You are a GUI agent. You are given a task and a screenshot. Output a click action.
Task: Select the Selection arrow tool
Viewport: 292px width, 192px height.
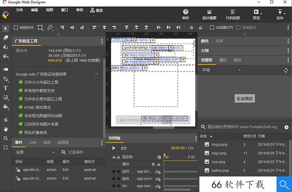[5, 28]
